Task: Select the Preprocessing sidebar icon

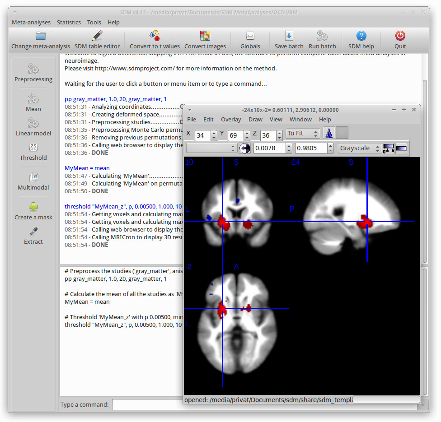Action: (33, 73)
